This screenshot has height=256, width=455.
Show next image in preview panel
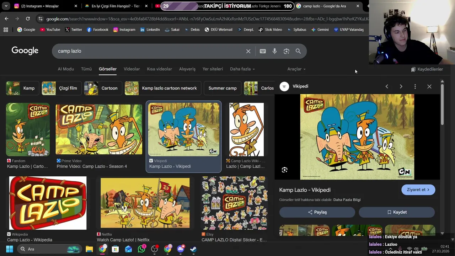401,86
